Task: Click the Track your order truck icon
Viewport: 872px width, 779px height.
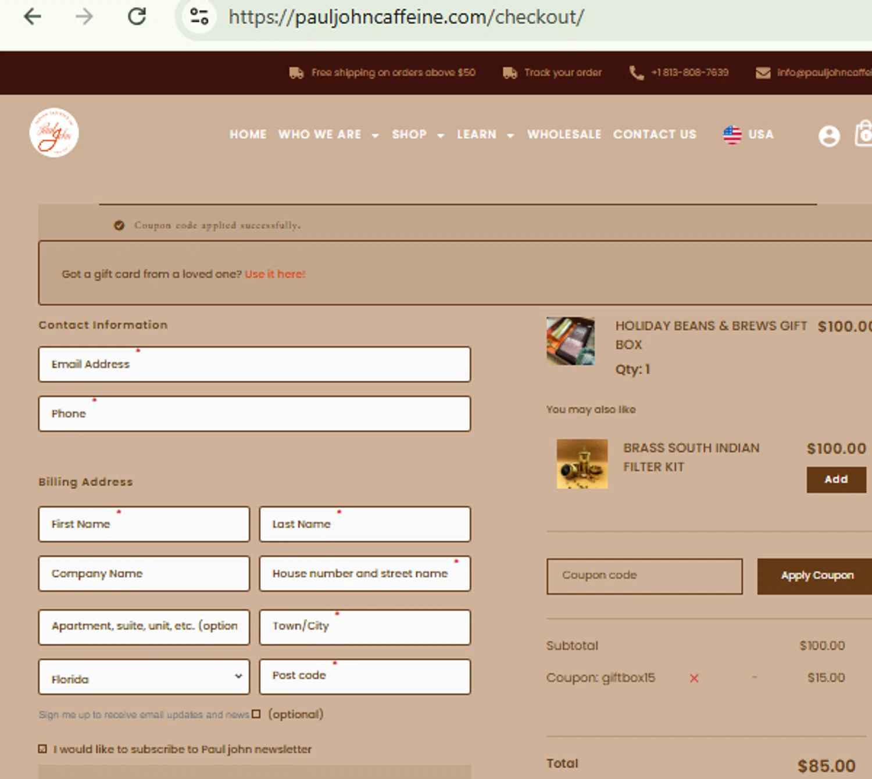Action: point(510,73)
